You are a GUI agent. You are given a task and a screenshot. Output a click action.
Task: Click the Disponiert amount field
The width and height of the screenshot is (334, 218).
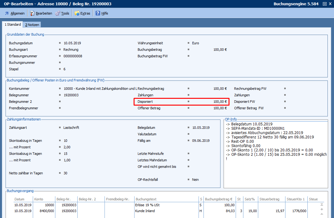[x=220, y=102]
